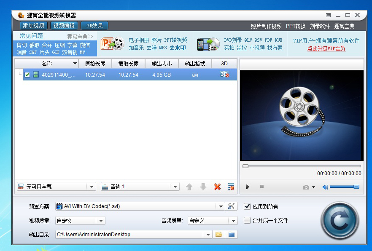Screen dimensions: 372x251
Task: Click the 点此升级VIP会员 link
Action: pyautogui.click(x=326, y=48)
